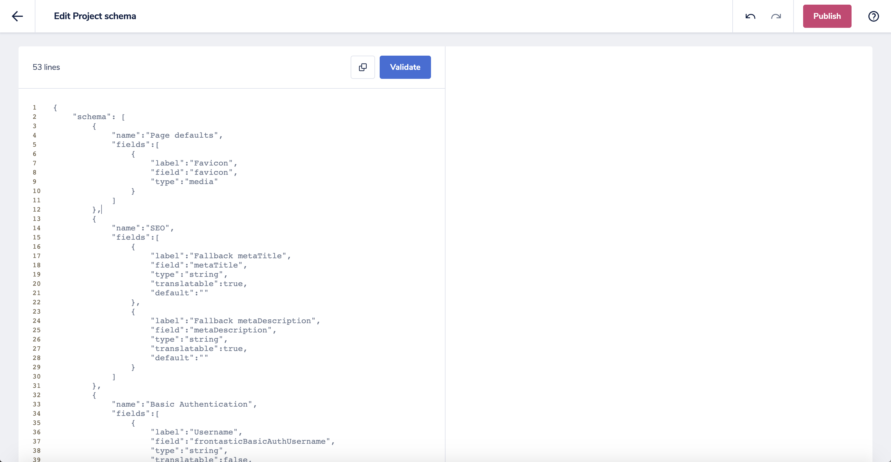This screenshot has width=891, height=462.
Task: Click "frontasticBasicAuthUsername" field value
Action: [261, 441]
